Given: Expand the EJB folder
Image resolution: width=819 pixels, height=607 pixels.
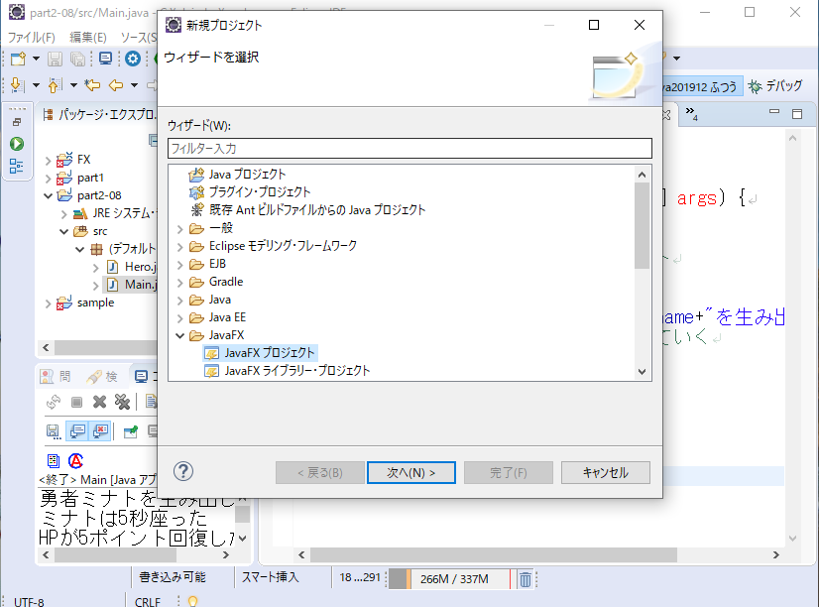Looking at the screenshot, I should [180, 265].
